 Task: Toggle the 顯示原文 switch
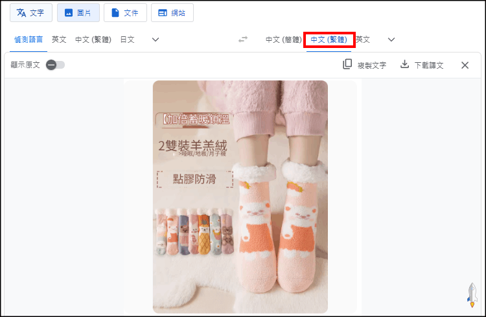pos(56,65)
